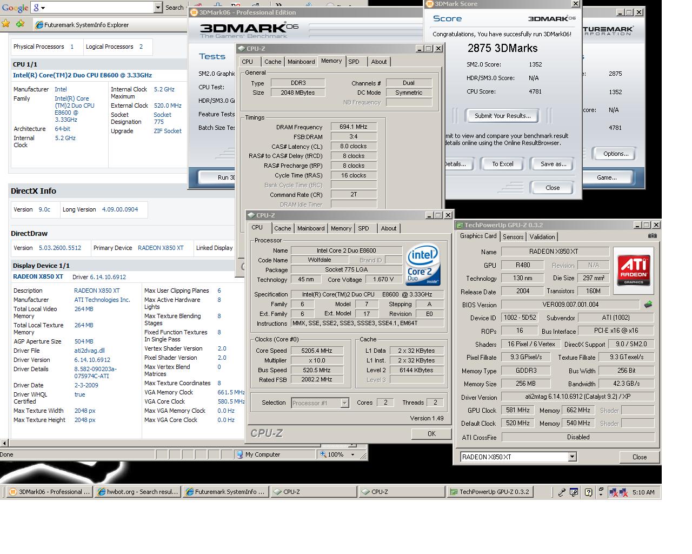This screenshot has width=692, height=554.
Task: Click the hwbot.org Search results taskbar button
Action: point(137,492)
